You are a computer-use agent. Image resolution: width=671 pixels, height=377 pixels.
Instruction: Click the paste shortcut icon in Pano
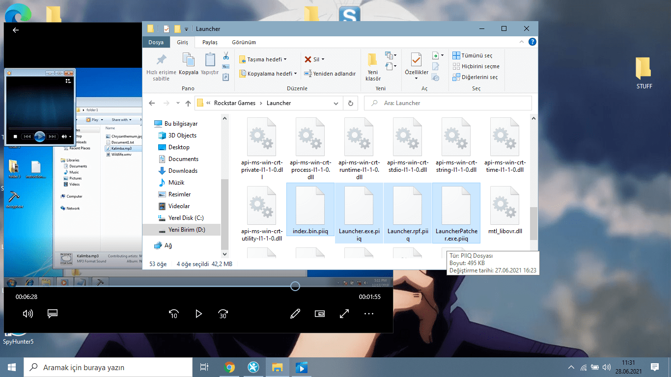click(x=226, y=77)
